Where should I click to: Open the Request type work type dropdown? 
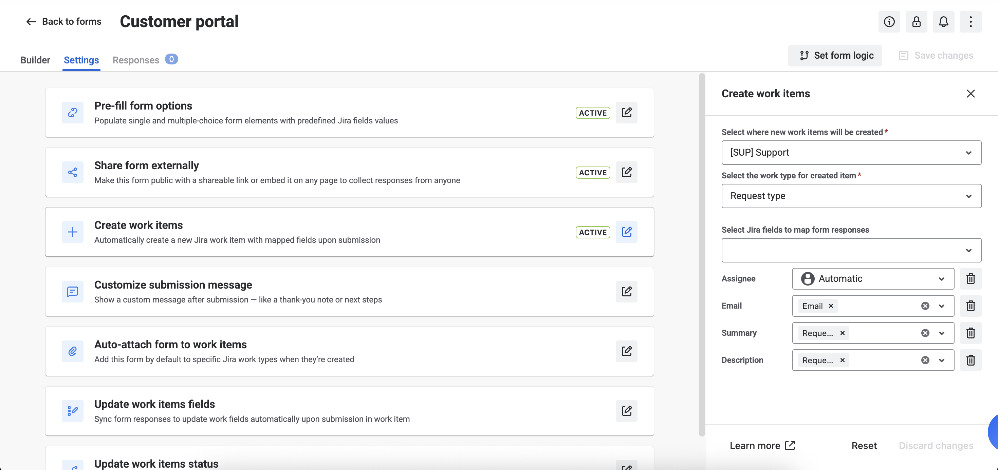pos(851,196)
